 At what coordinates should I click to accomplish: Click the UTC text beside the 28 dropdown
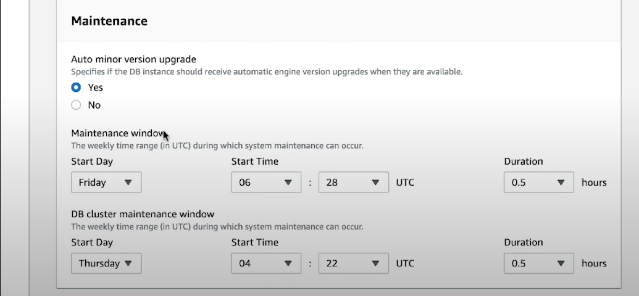tap(404, 183)
